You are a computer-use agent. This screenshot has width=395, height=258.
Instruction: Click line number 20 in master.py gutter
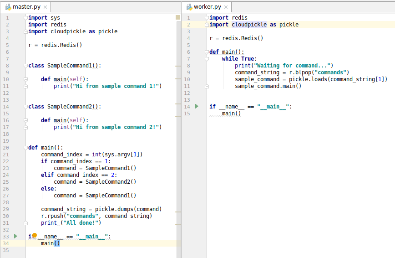point(6,148)
